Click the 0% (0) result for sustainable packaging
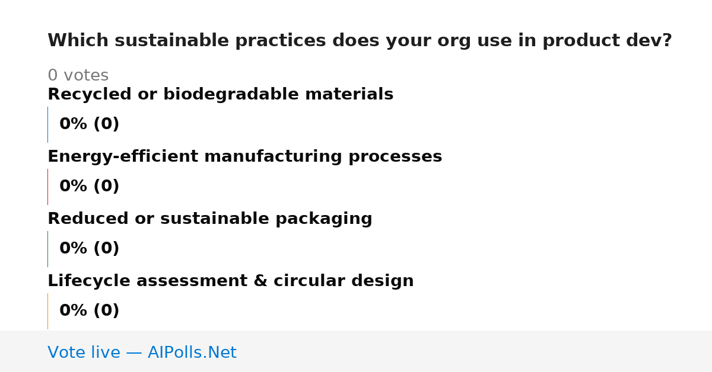 pyautogui.click(x=89, y=249)
